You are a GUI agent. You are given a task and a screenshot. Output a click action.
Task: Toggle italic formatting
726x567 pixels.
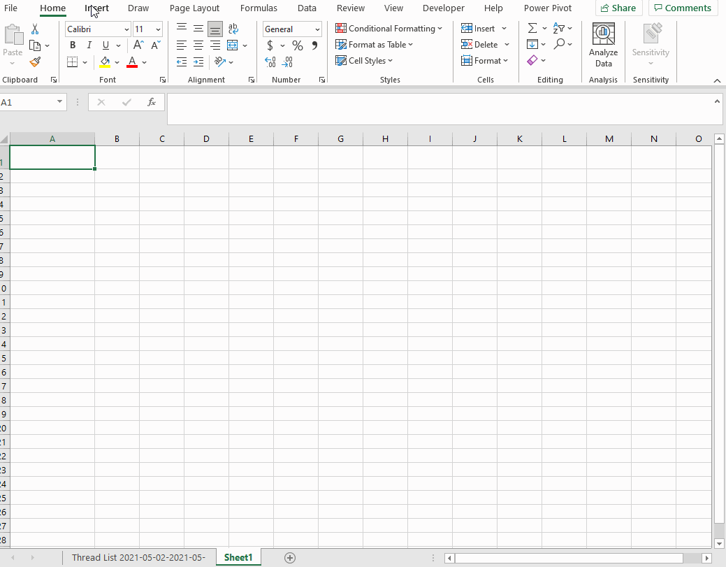tap(89, 45)
